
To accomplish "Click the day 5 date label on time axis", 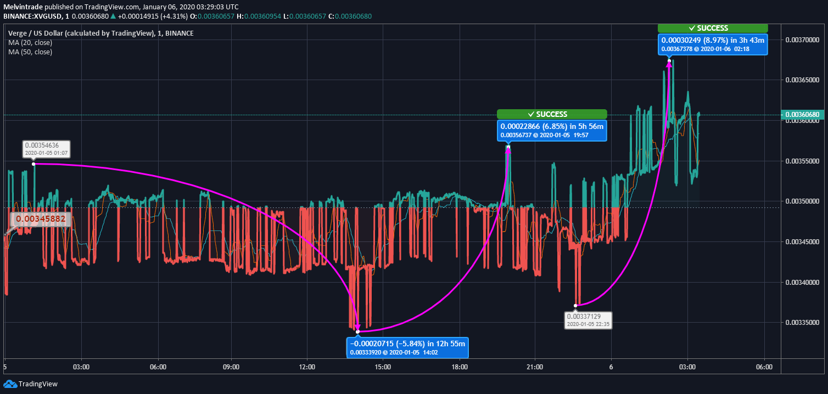I will pyautogui.click(x=5, y=367).
